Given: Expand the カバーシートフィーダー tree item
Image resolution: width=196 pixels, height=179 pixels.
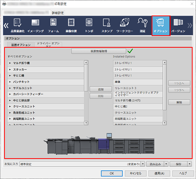Looking at the screenshot, I should point(10,94).
